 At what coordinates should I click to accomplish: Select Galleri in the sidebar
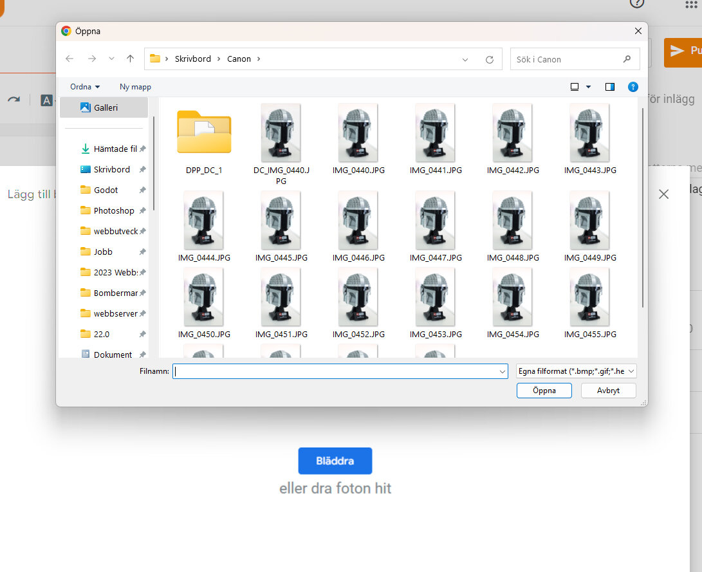tap(104, 107)
